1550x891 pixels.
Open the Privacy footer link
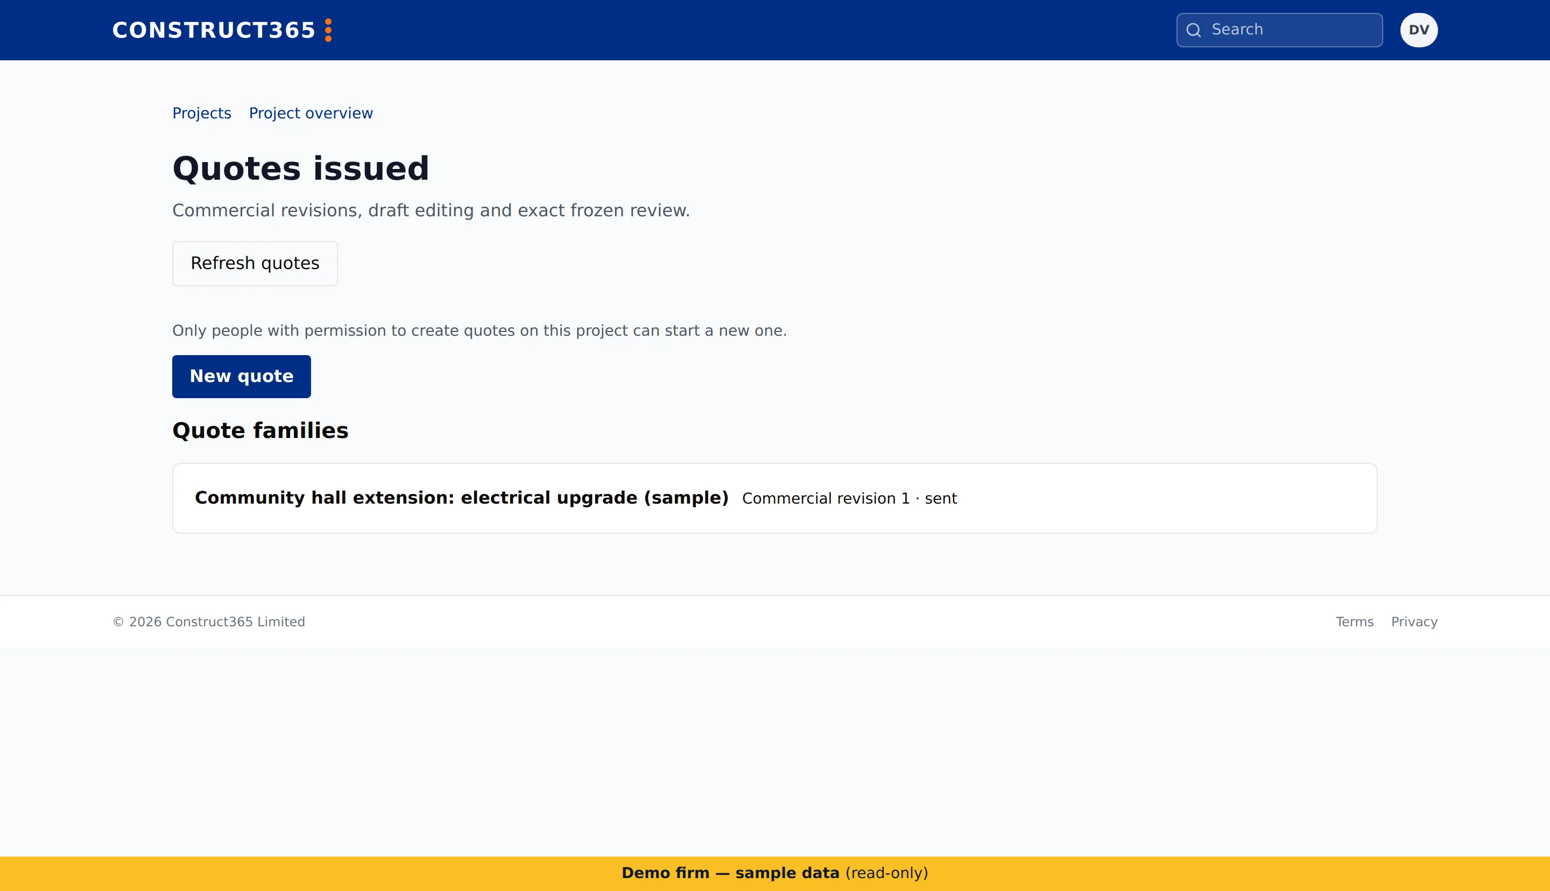[x=1414, y=622]
